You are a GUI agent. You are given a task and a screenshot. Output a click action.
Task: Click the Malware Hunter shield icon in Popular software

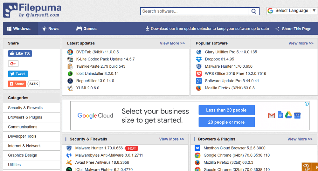coord(199,66)
